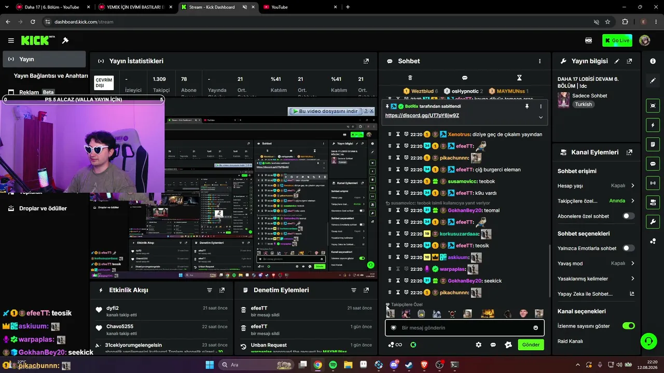Image resolution: width=664 pixels, height=373 pixels.
Task: Pop out the Denetim Eylemleri panel
Action: (x=366, y=290)
